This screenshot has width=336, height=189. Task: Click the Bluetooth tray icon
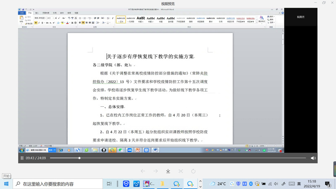[251, 184]
